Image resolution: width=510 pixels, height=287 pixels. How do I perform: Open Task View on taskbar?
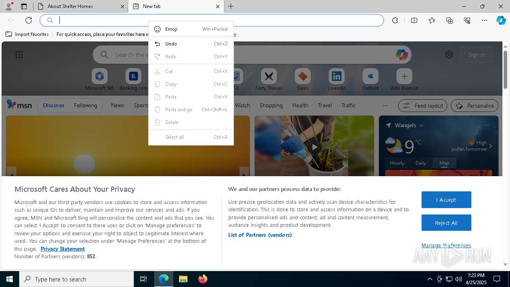pyautogui.click(x=143, y=279)
